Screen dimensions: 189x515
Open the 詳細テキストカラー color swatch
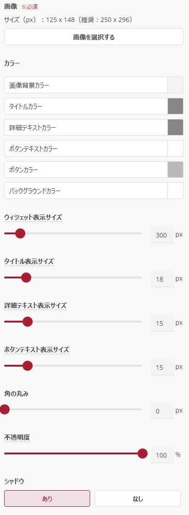point(176,127)
